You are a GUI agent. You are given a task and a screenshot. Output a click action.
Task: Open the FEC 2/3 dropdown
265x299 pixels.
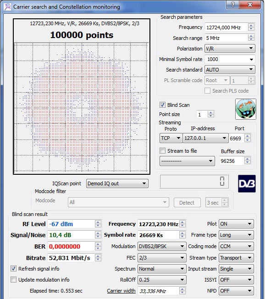click(162, 258)
